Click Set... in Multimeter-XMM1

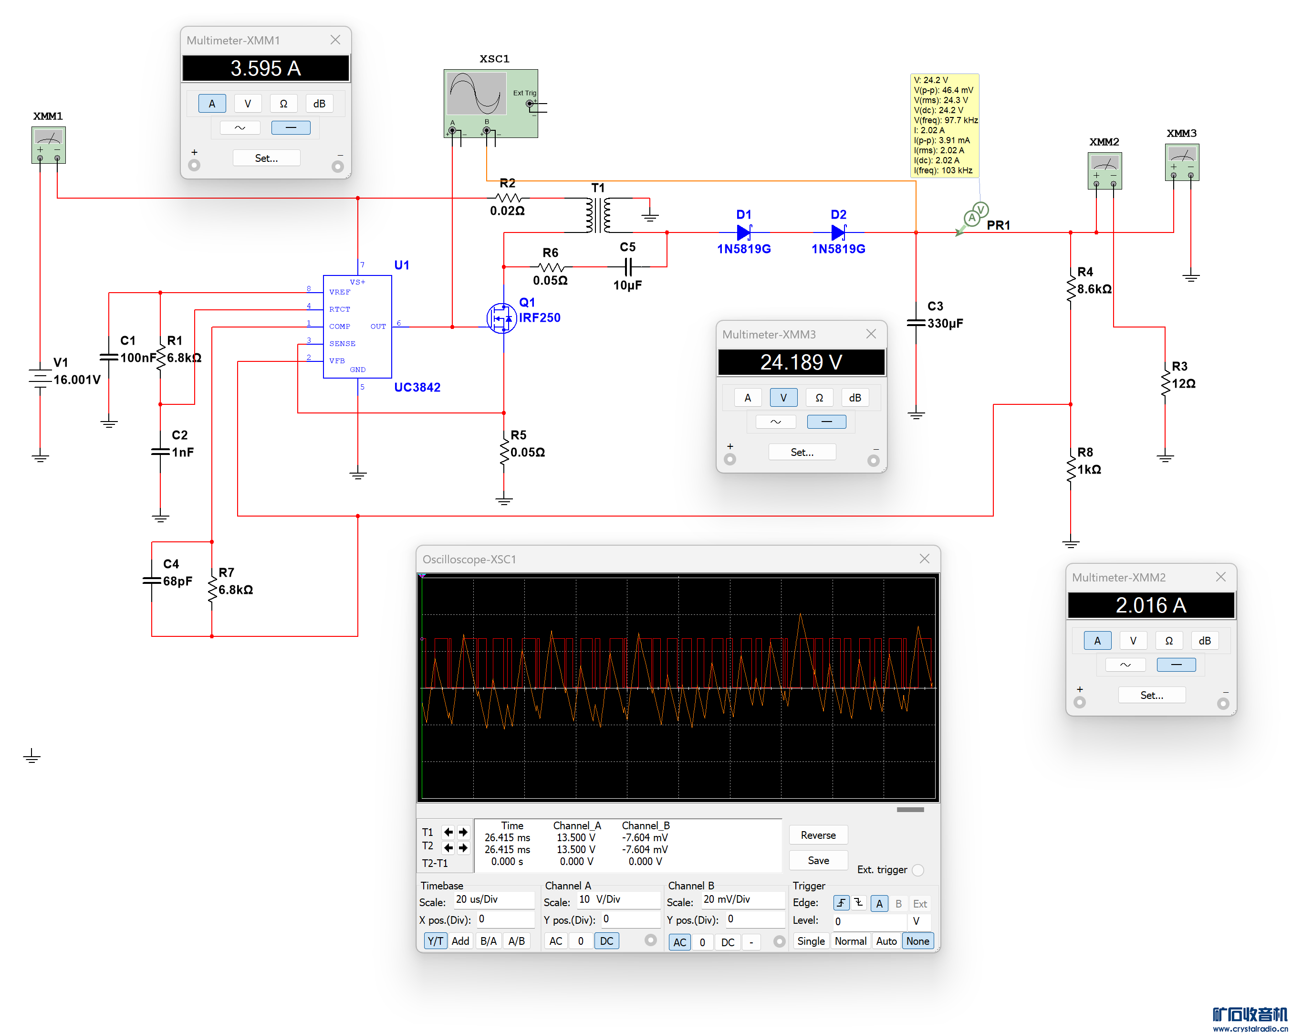[266, 158]
